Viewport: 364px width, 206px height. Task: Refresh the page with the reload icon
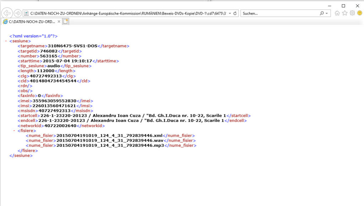(x=235, y=13)
